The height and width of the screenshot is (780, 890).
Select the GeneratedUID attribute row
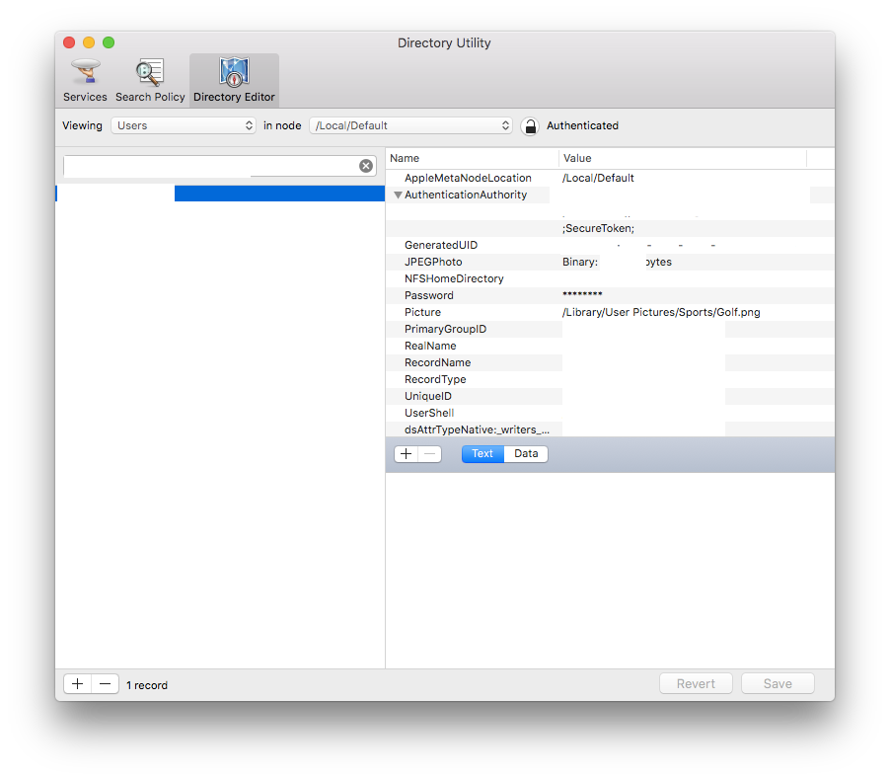click(x=610, y=246)
